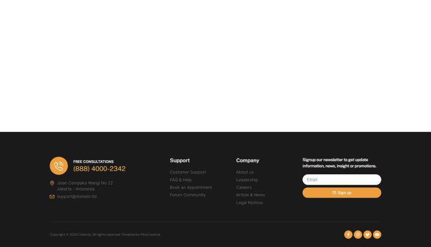Viewport: 431px width, 247px height.
Task: View Article & News link
Action: pyautogui.click(x=250, y=195)
